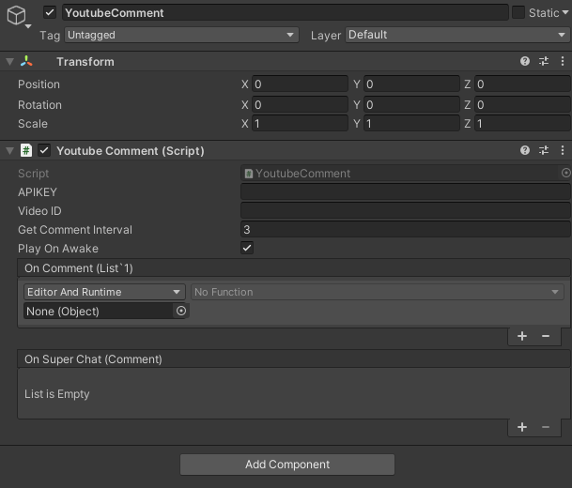Click the Rotation label
The width and height of the screenshot is (572, 488).
[x=39, y=105]
